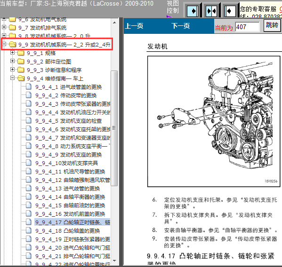Expand the 9_7 发动机排气系统 node
The image size is (282, 267).
point(4,27)
